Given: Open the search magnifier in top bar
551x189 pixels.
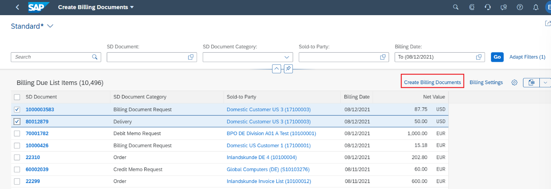Looking at the screenshot, I should 455,7.
